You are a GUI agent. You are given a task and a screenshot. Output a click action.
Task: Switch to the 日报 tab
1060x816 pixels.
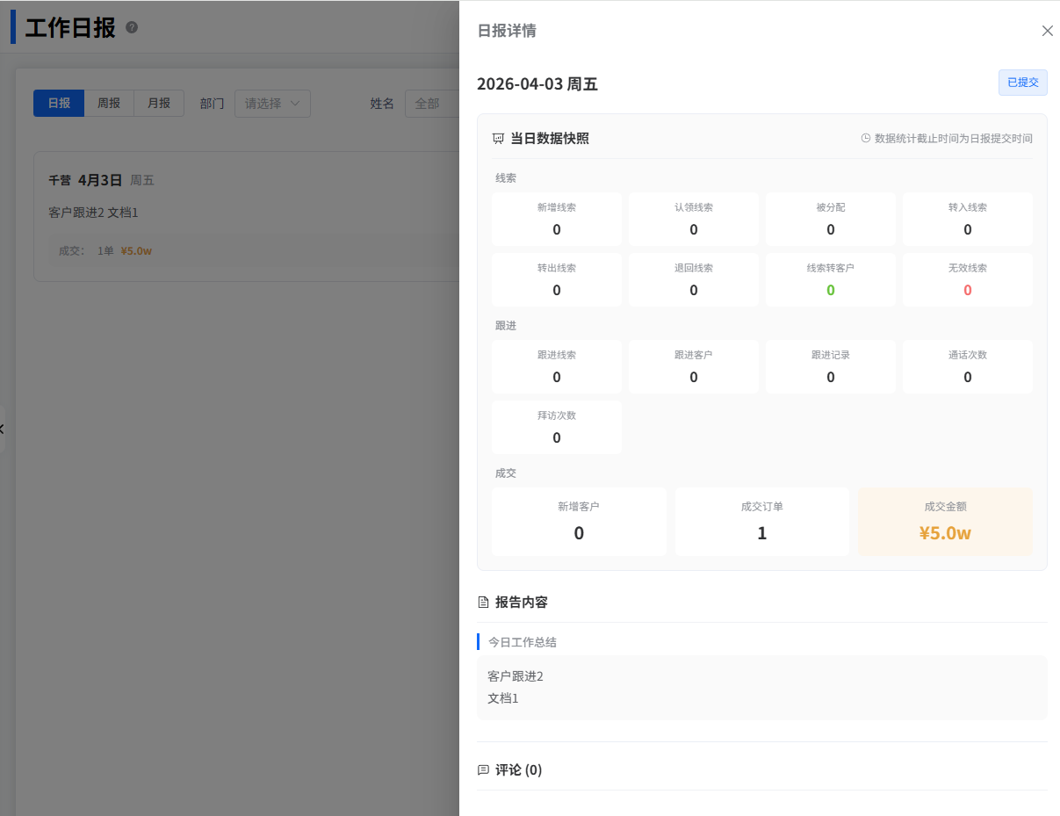(x=59, y=103)
